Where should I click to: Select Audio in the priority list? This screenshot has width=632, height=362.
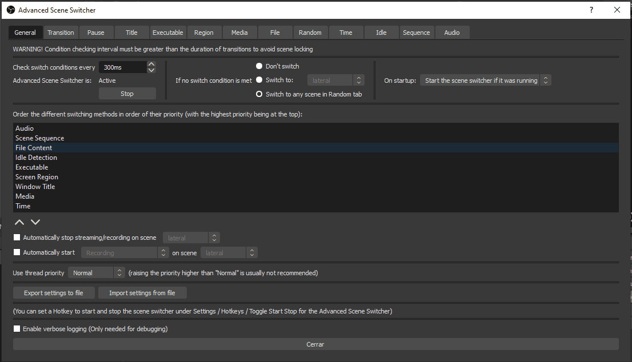[x=315, y=128]
